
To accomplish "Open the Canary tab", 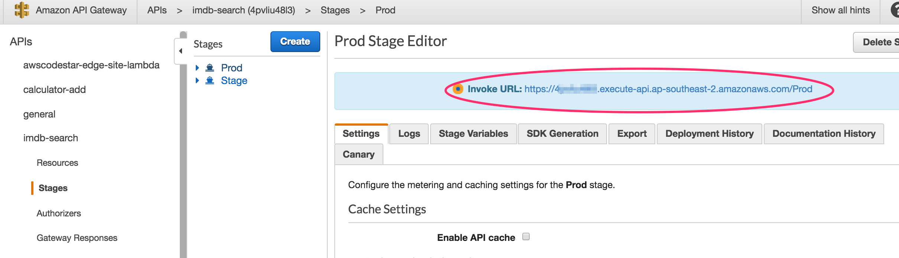I will click(358, 155).
